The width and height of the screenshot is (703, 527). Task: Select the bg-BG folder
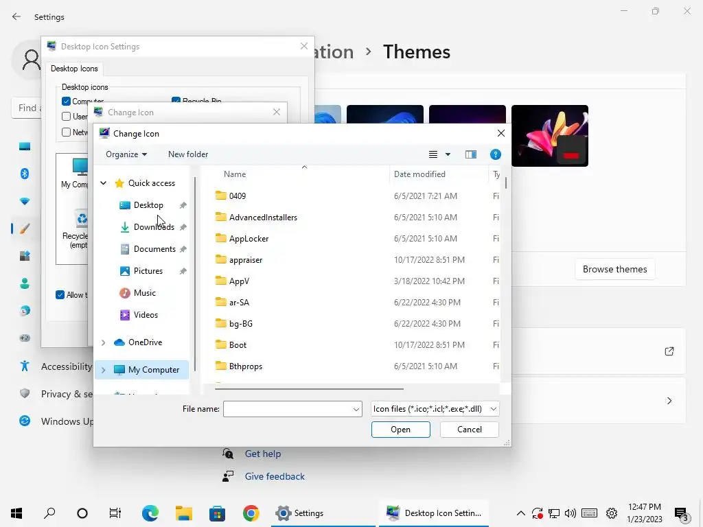tap(240, 324)
